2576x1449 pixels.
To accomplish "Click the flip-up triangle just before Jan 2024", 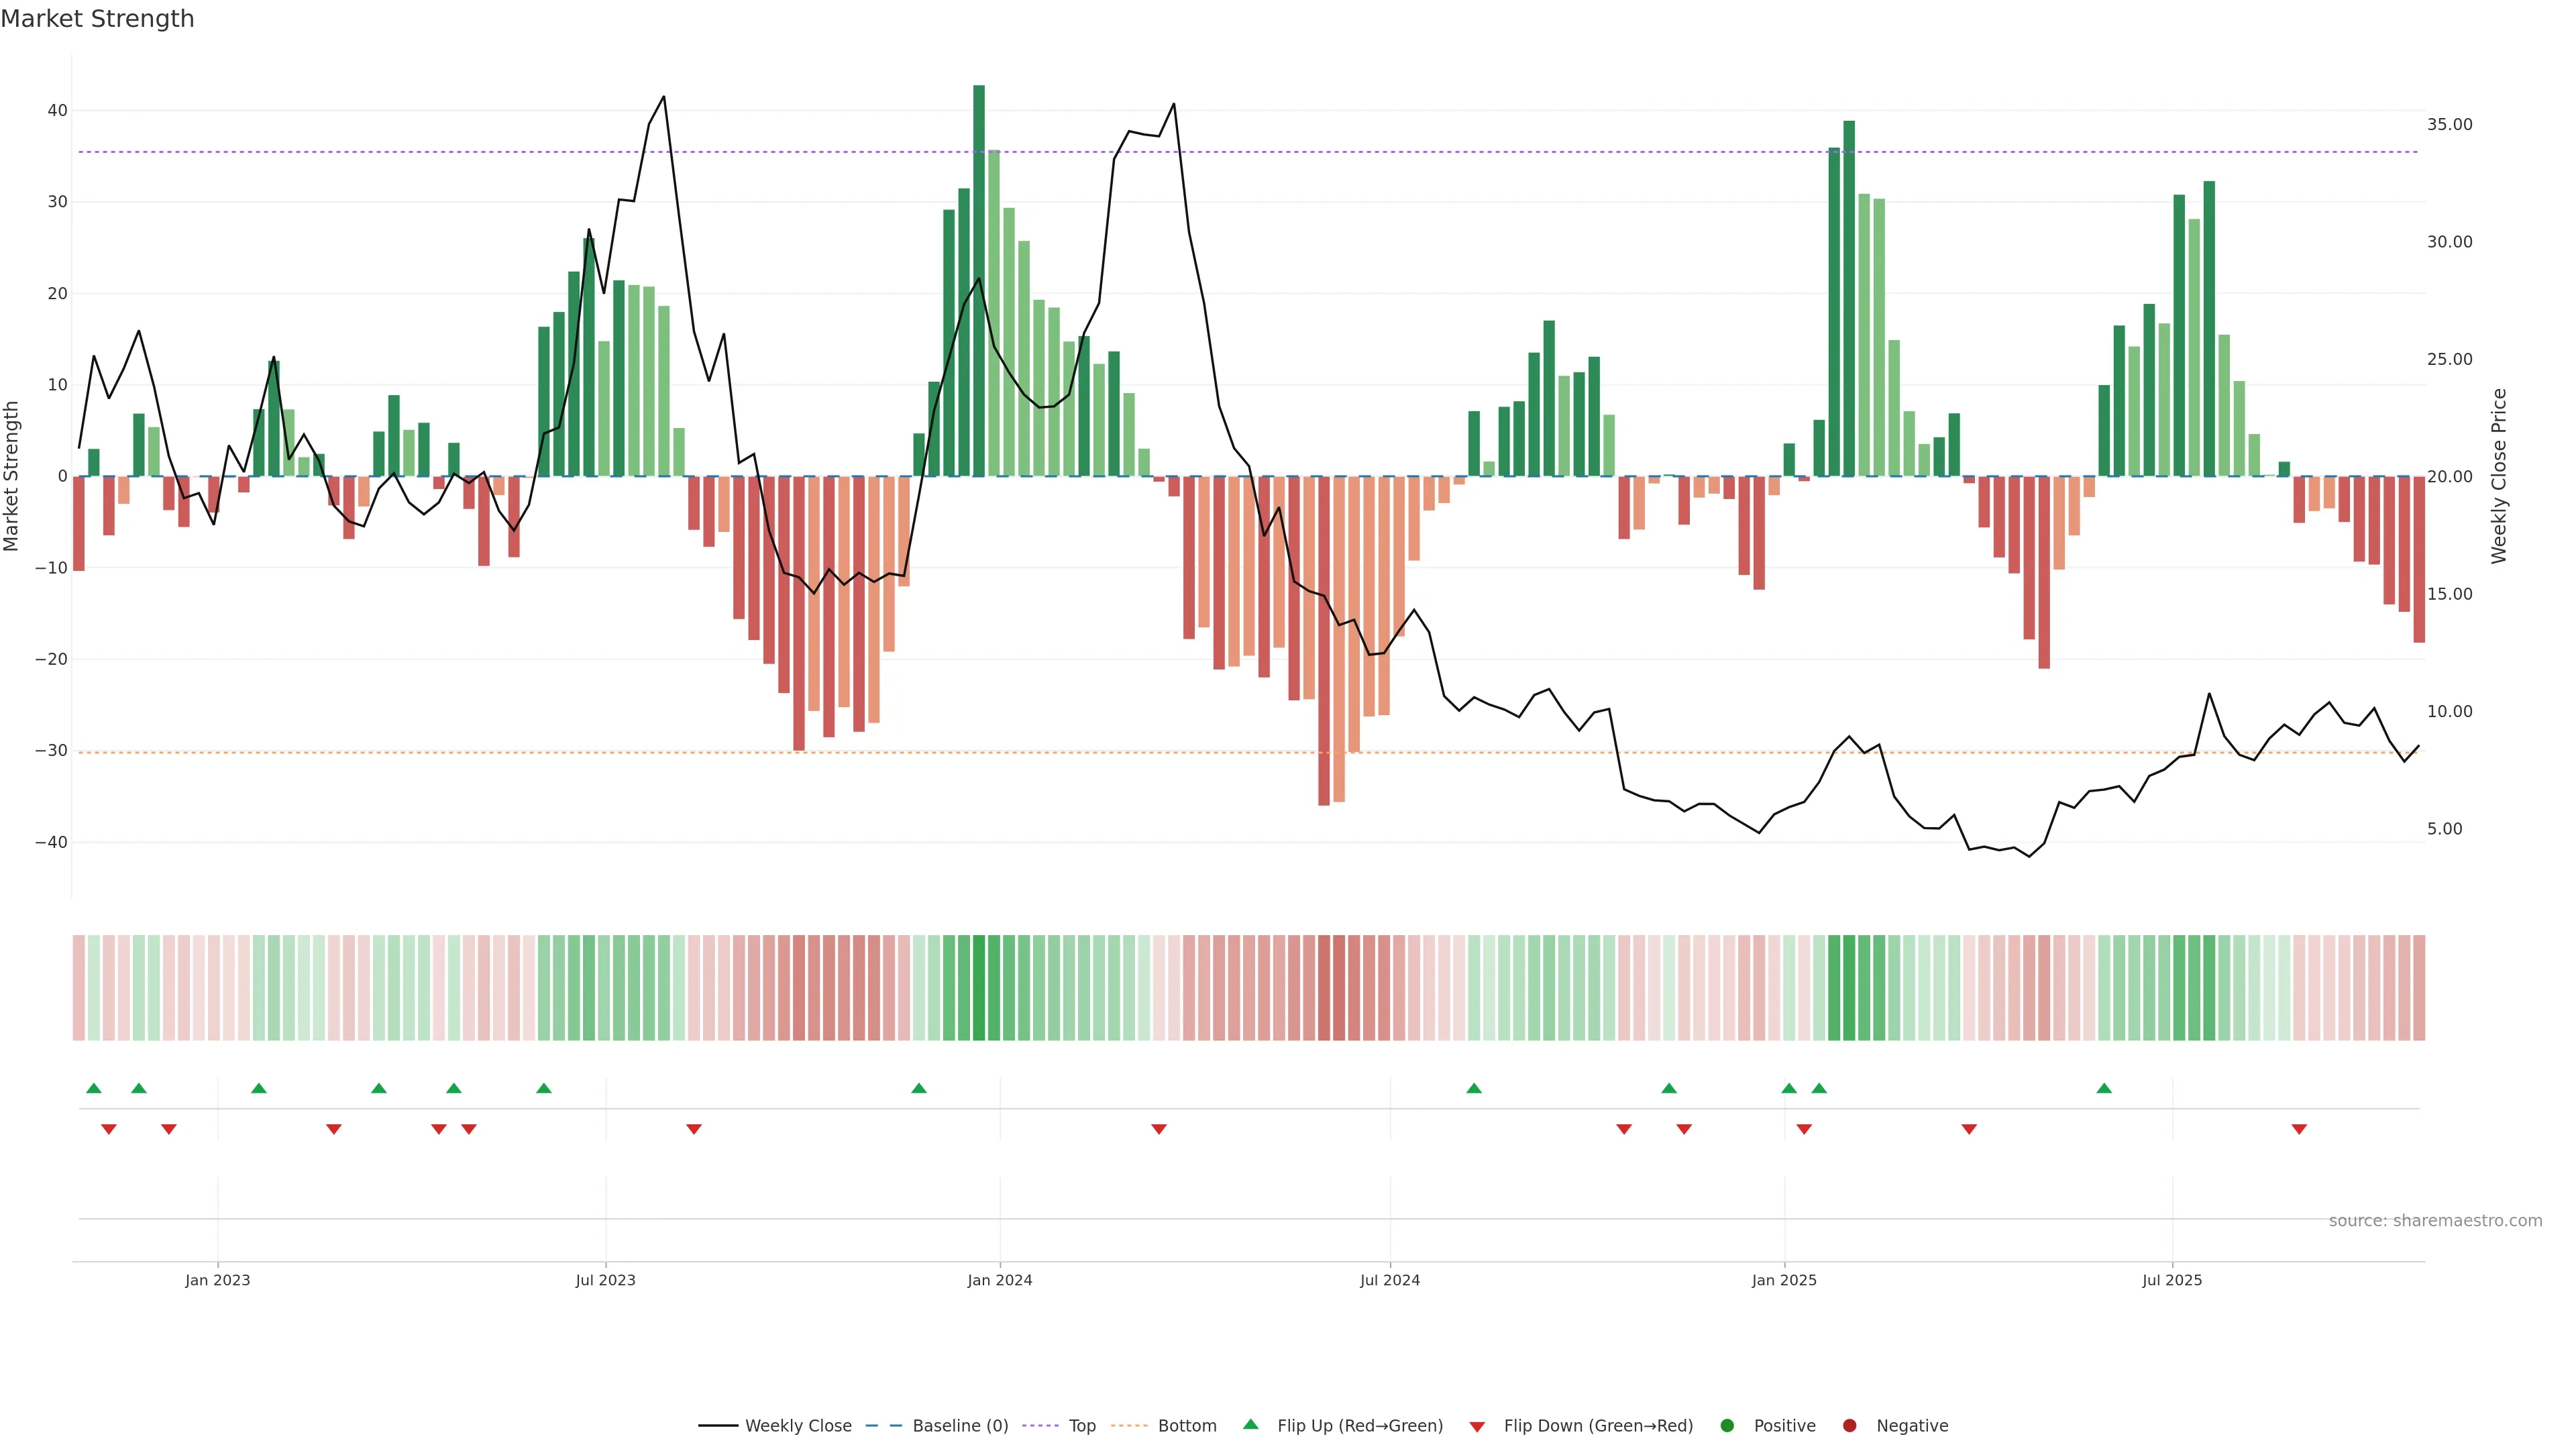I will [x=919, y=1088].
